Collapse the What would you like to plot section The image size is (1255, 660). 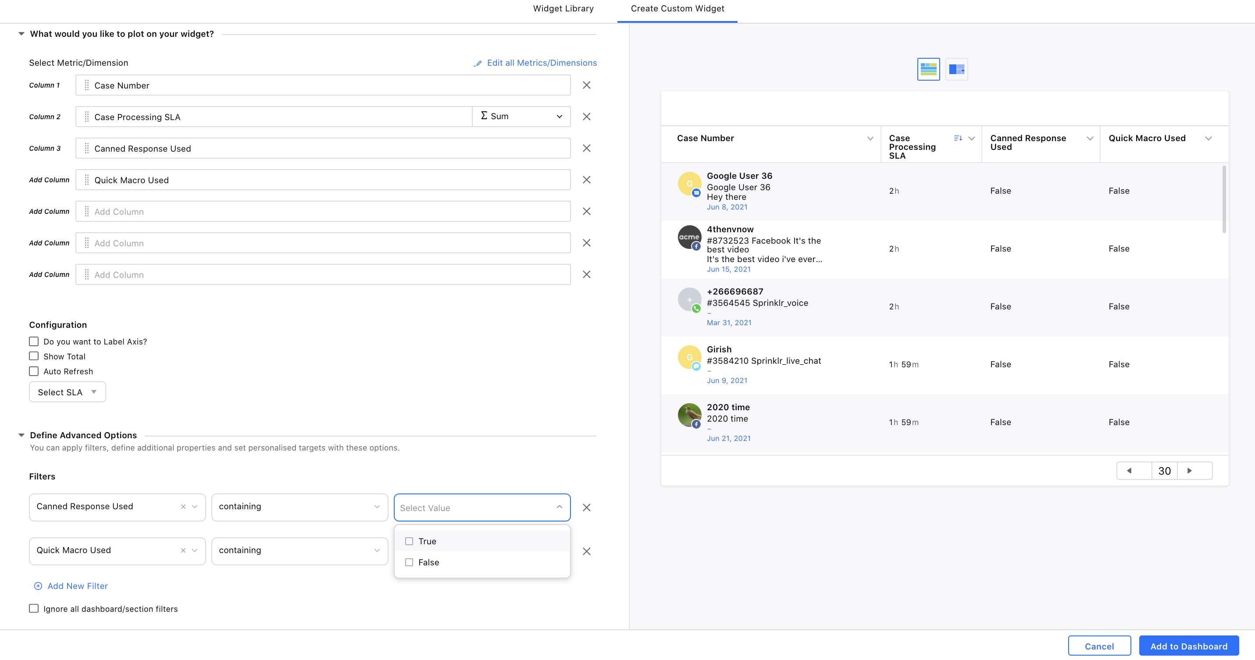click(21, 34)
